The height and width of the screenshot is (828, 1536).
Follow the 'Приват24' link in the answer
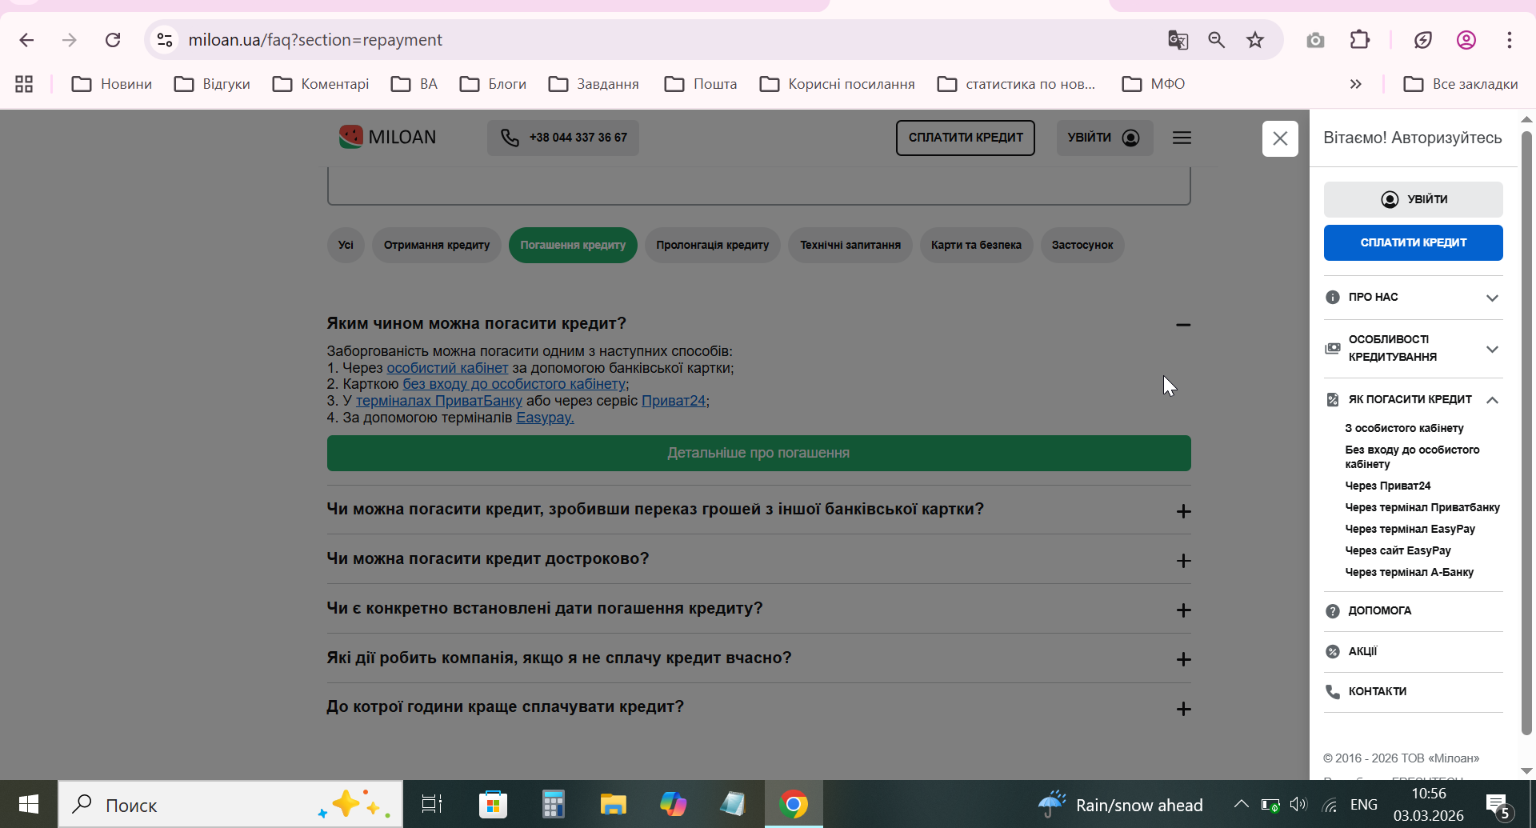tap(674, 401)
